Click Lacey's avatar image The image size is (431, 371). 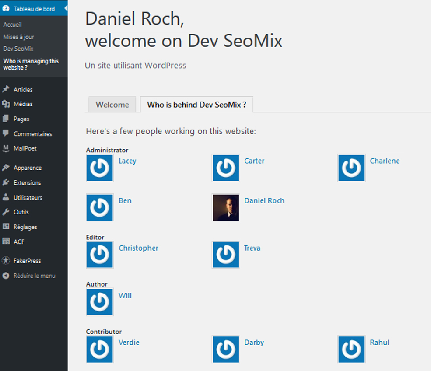(100, 168)
